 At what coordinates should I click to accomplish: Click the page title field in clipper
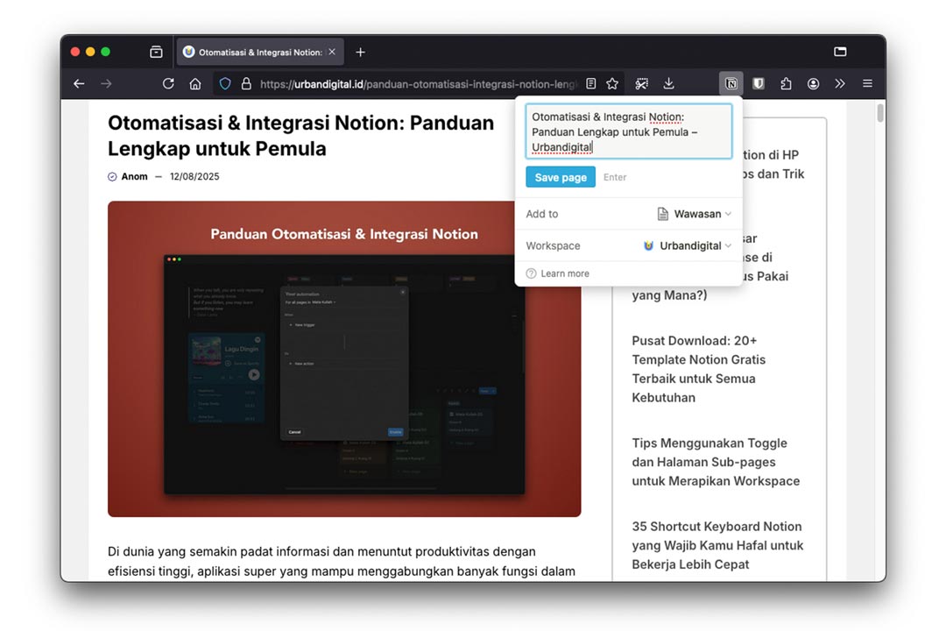628,131
